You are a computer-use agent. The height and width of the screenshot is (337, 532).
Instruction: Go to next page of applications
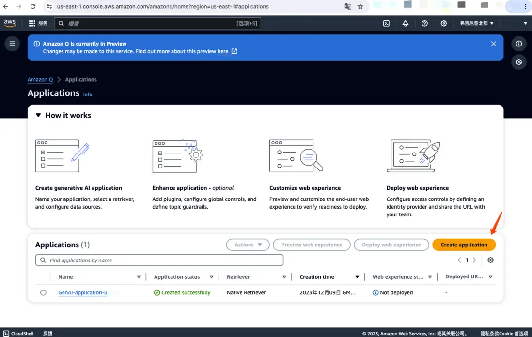pyautogui.click(x=474, y=260)
